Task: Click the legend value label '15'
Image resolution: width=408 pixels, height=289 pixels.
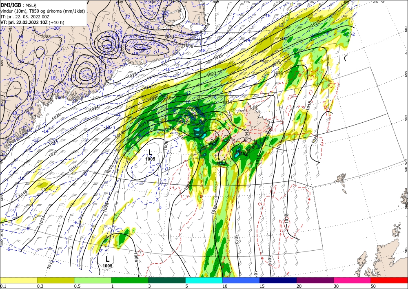Action: click(x=262, y=286)
